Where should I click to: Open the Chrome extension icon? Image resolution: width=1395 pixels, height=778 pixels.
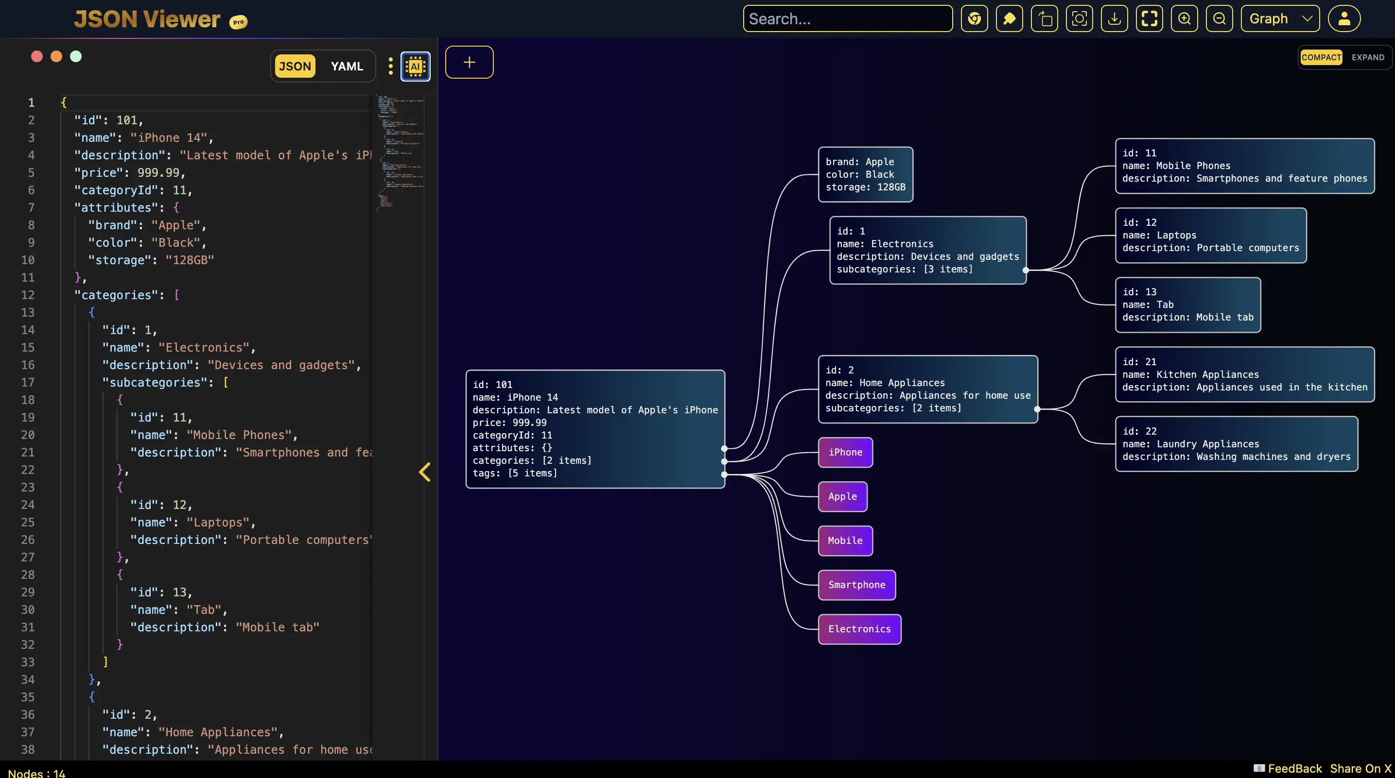(974, 18)
